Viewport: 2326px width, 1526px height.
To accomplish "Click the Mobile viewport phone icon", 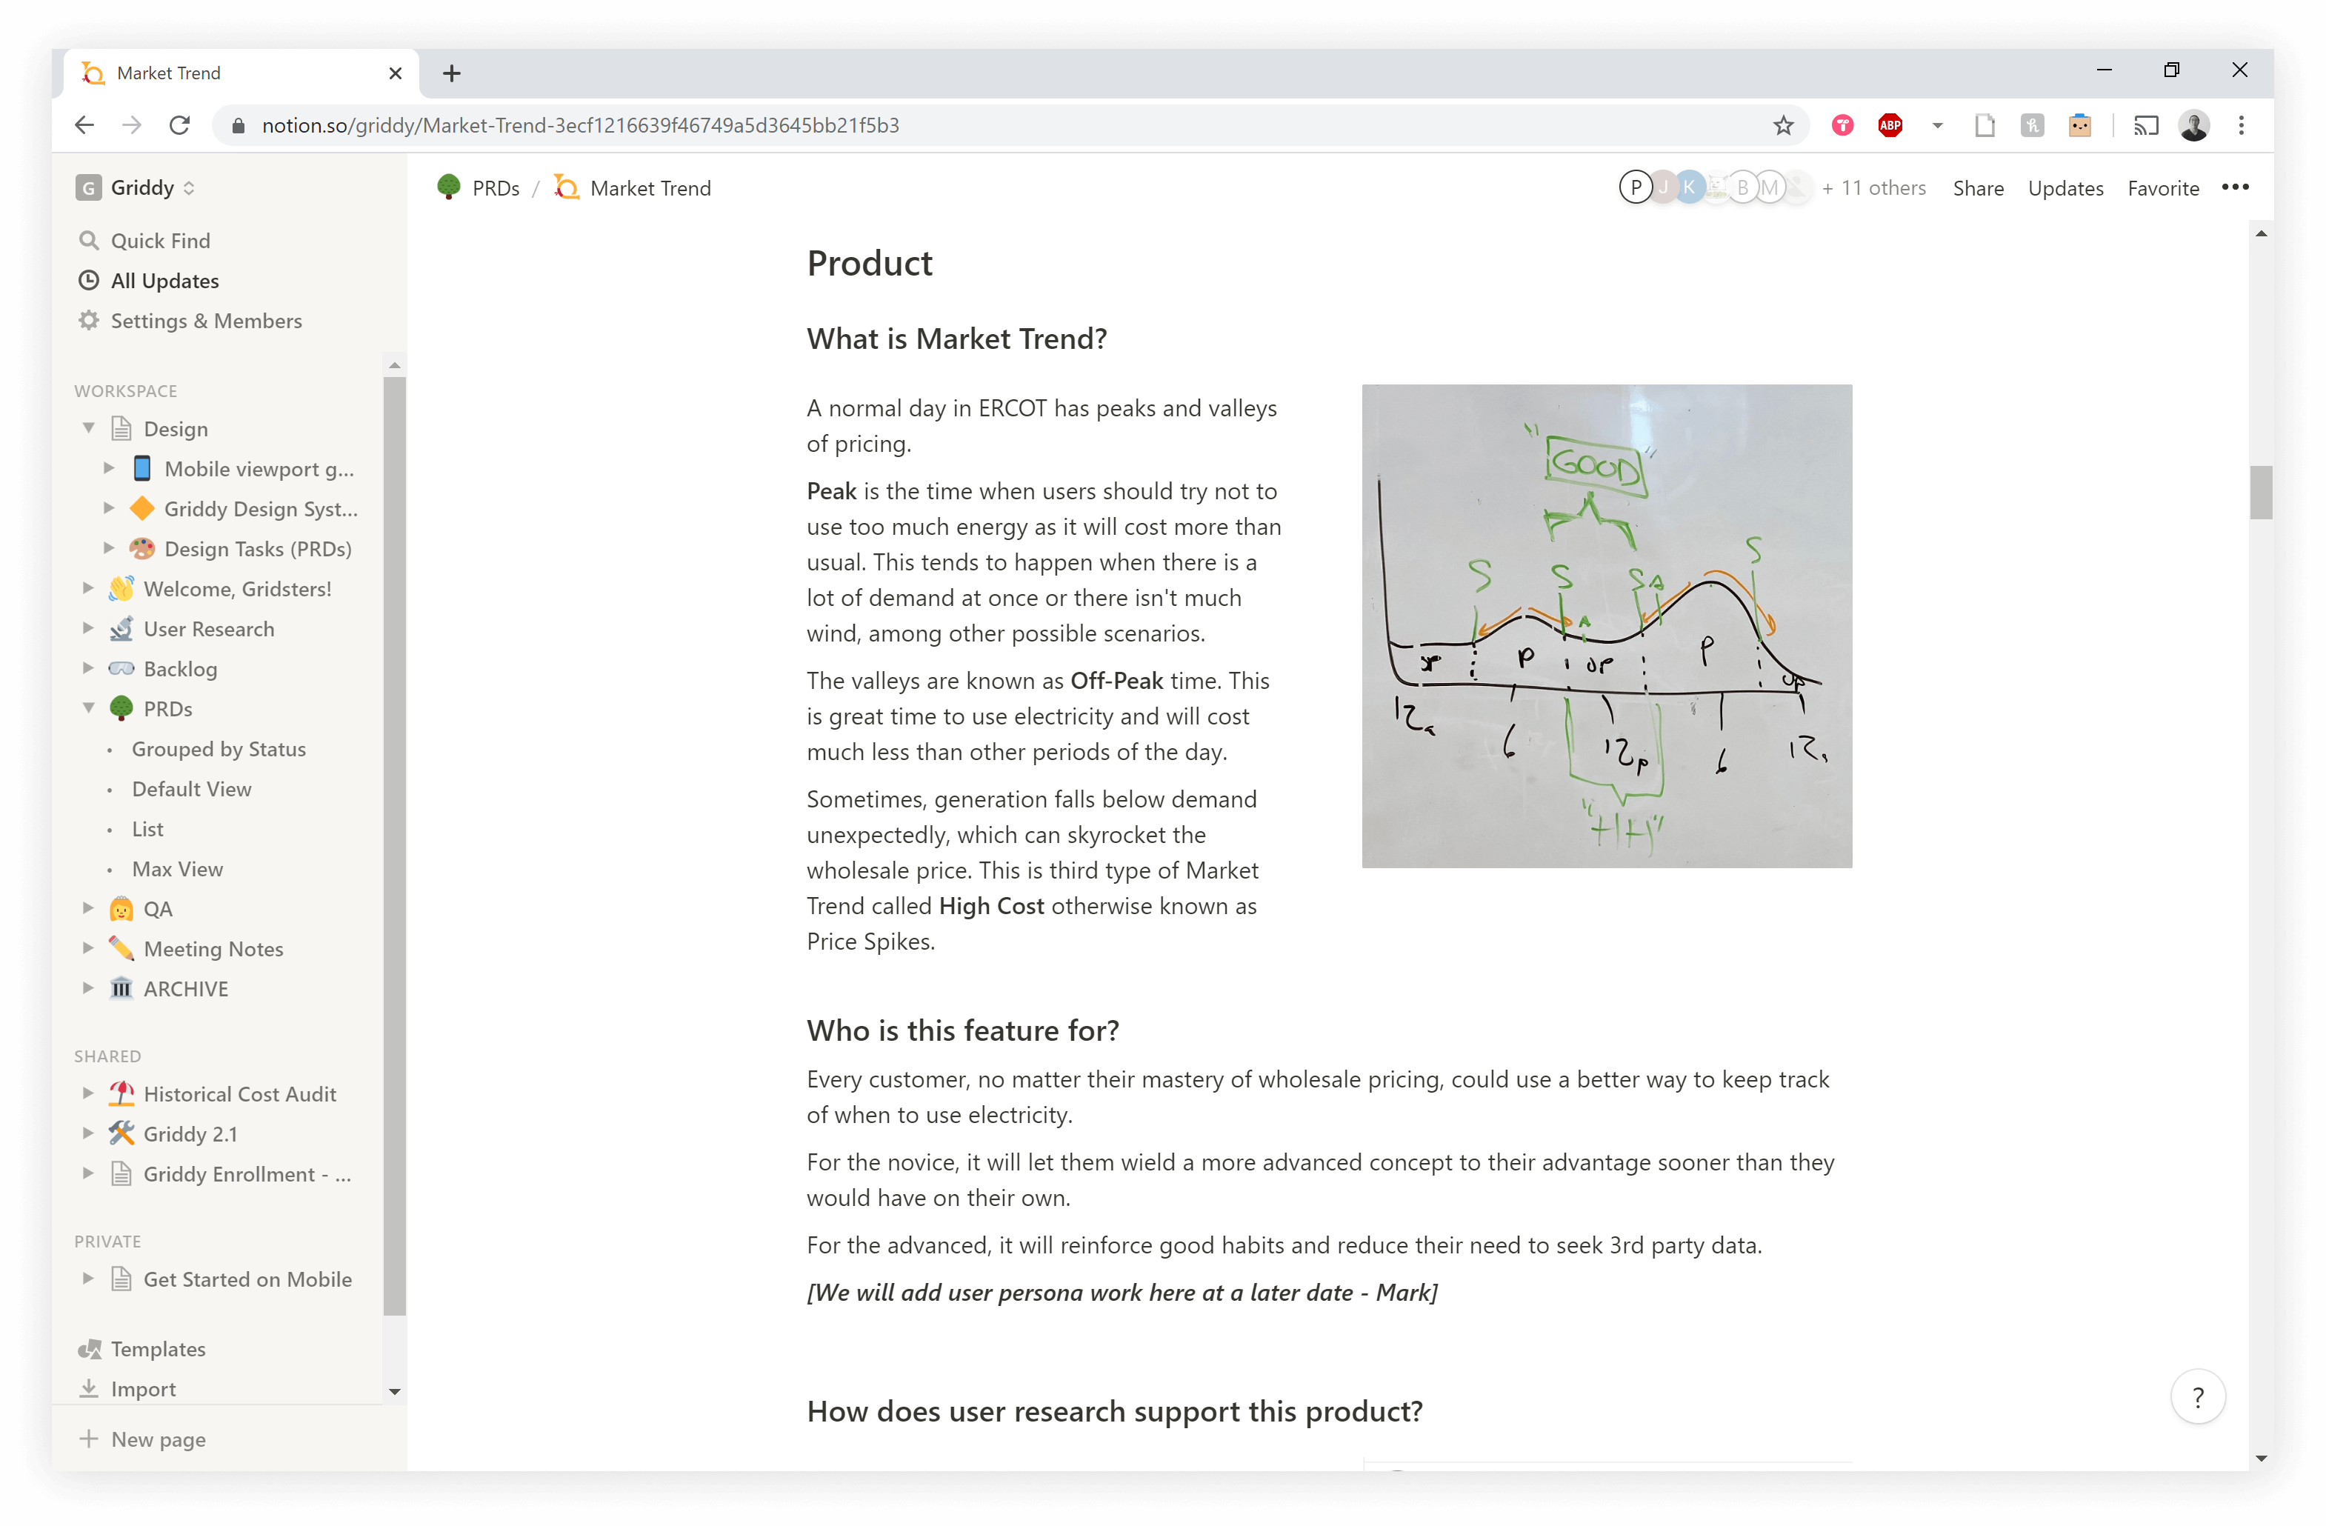I will point(141,468).
